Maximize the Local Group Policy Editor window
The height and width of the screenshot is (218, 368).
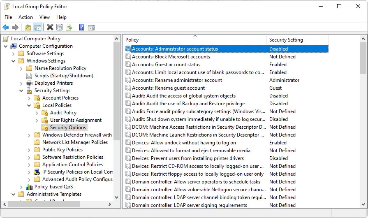click(x=339, y=6)
